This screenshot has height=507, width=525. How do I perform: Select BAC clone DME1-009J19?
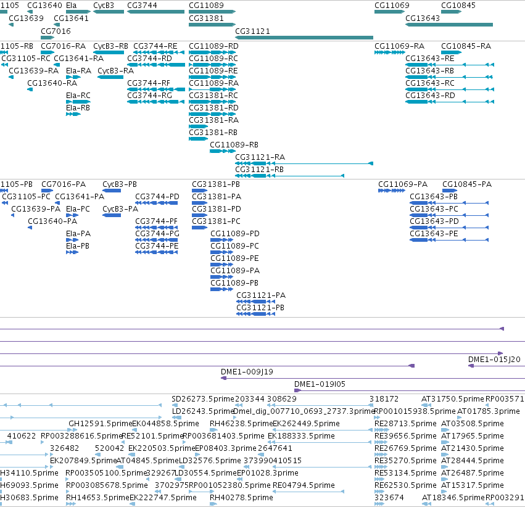247,372
